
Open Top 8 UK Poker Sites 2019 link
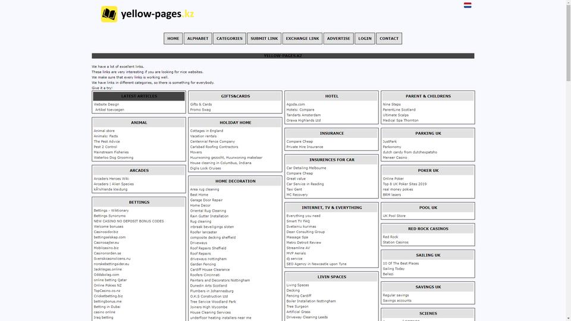click(404, 184)
